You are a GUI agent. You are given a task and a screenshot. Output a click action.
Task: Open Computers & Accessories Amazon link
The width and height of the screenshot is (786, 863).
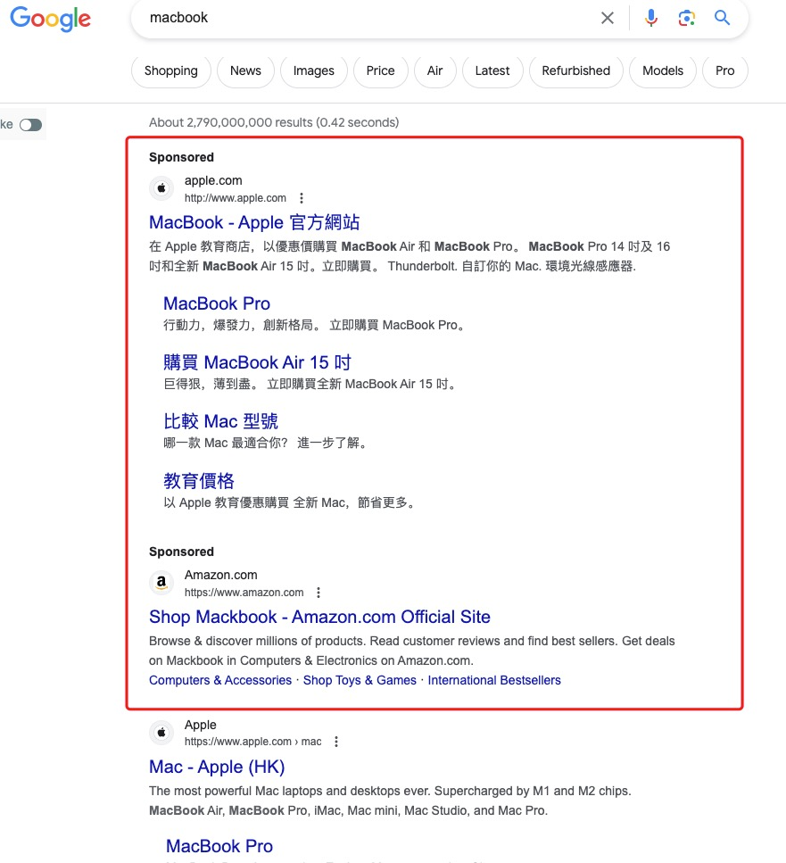click(x=220, y=680)
